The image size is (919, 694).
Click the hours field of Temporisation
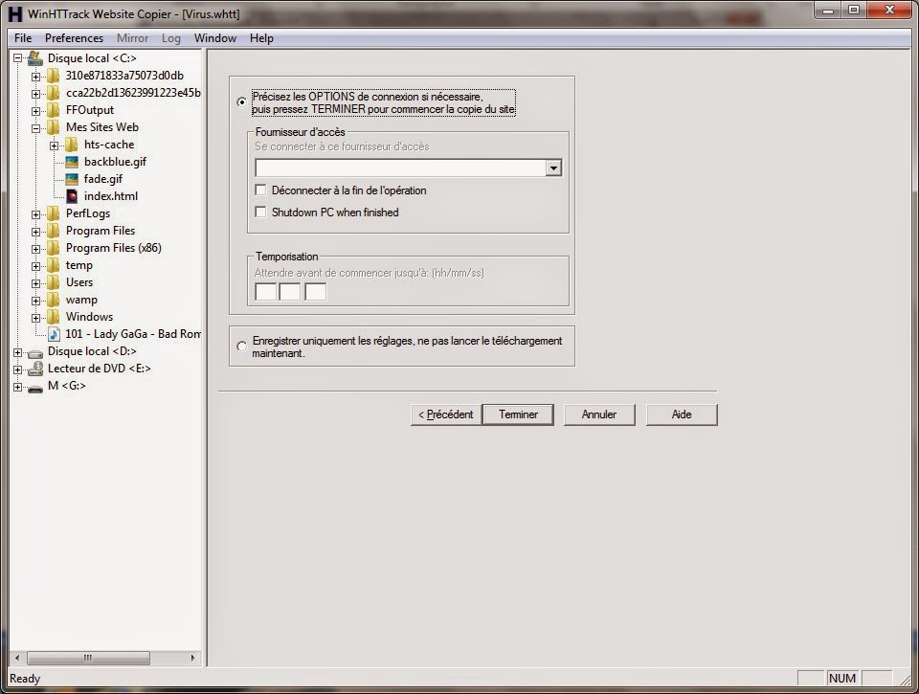coord(265,291)
